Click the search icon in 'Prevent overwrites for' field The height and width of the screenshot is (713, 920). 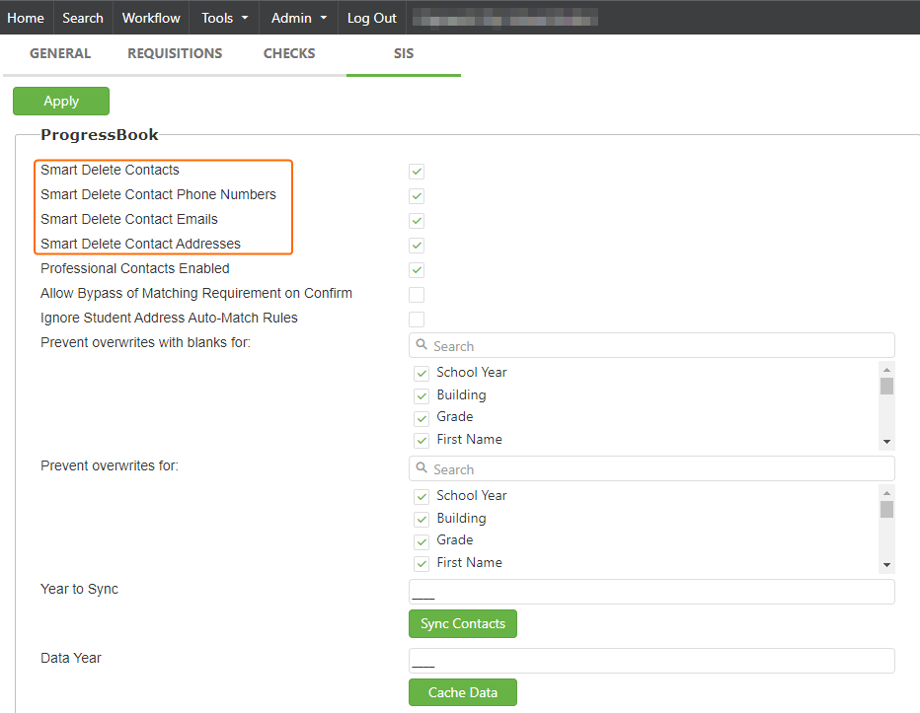pyautogui.click(x=422, y=467)
